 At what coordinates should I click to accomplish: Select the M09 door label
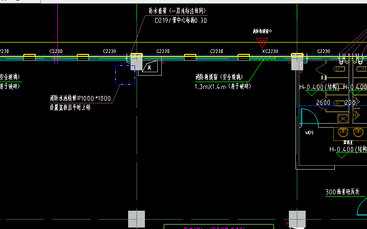coord(310,133)
